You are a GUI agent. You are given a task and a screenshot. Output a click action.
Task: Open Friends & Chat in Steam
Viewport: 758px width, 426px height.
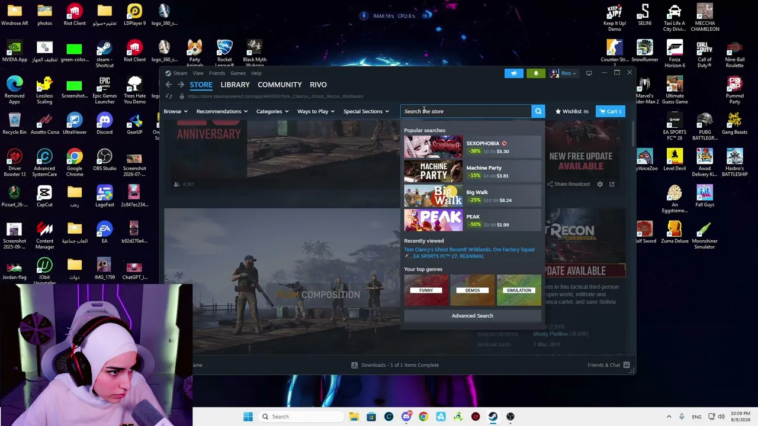609,365
